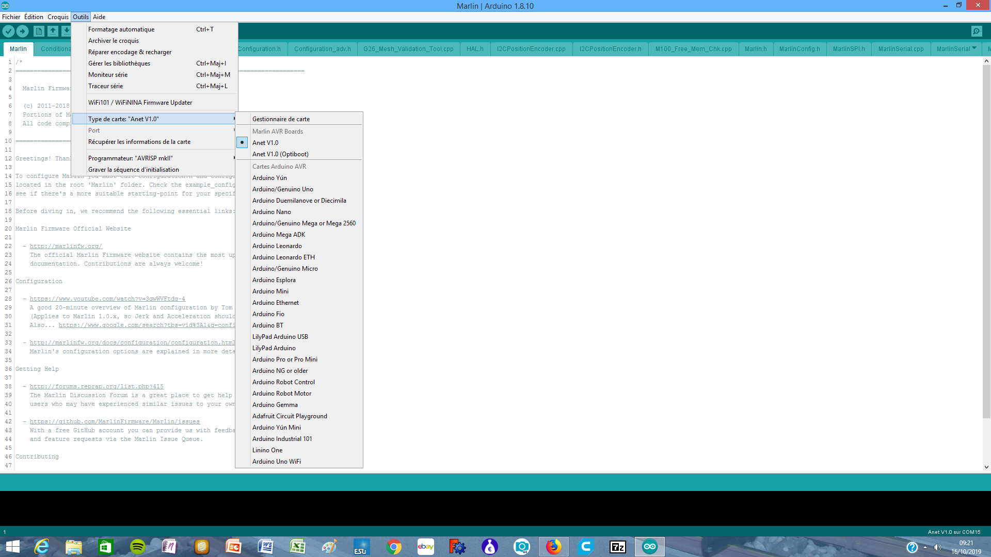Select the Arduino/Genuino Micro board
The height and width of the screenshot is (557, 991).
pos(299,269)
